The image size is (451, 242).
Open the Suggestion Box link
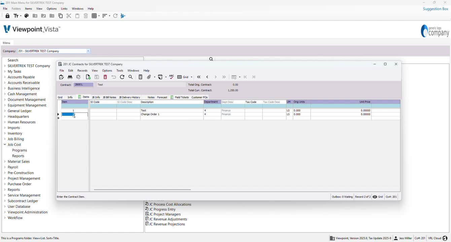pos(436,9)
